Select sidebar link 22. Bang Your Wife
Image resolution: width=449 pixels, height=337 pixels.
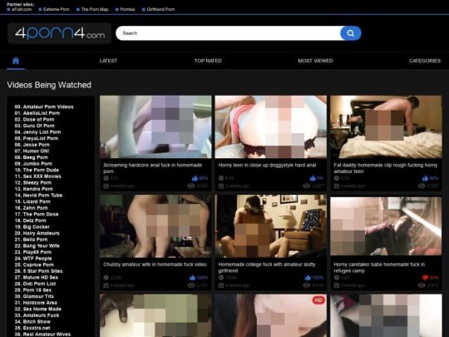(37, 245)
